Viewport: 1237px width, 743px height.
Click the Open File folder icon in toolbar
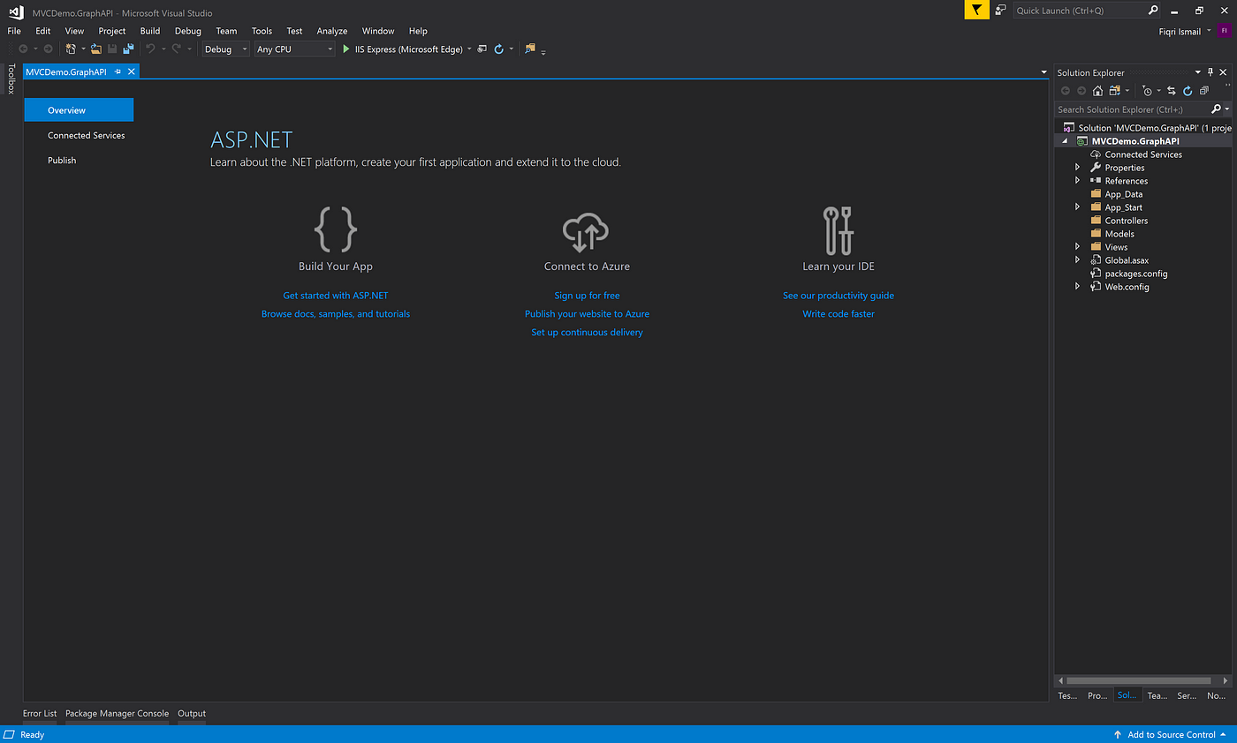click(x=95, y=49)
